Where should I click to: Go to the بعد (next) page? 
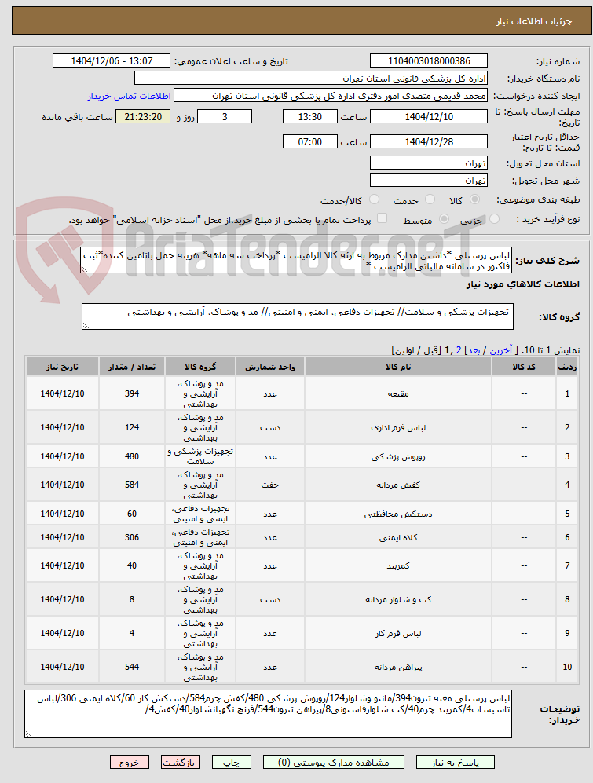coord(474,350)
